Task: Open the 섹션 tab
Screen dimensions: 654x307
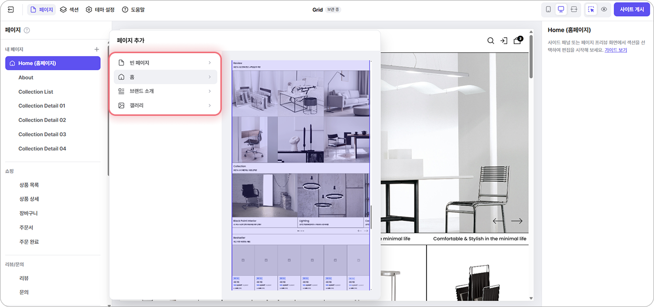Action: click(69, 10)
